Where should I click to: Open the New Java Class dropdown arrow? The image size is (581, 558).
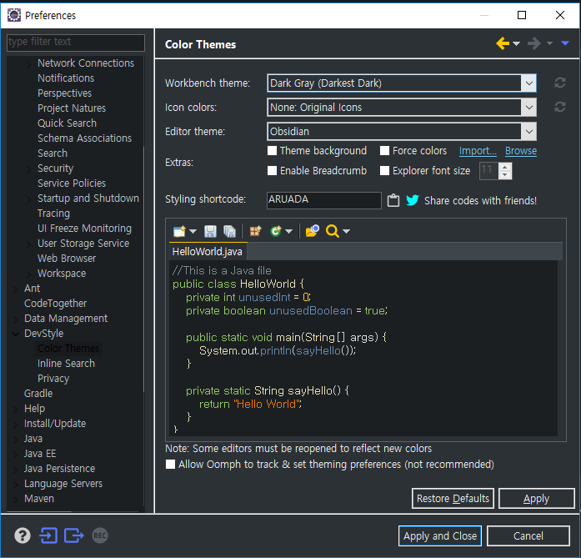[288, 231]
